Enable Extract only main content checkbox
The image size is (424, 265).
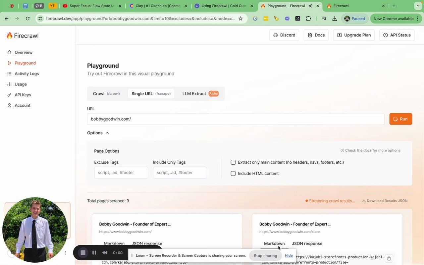233,162
